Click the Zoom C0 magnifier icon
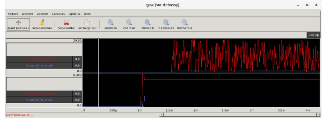323x118 pixels. [x=147, y=22]
